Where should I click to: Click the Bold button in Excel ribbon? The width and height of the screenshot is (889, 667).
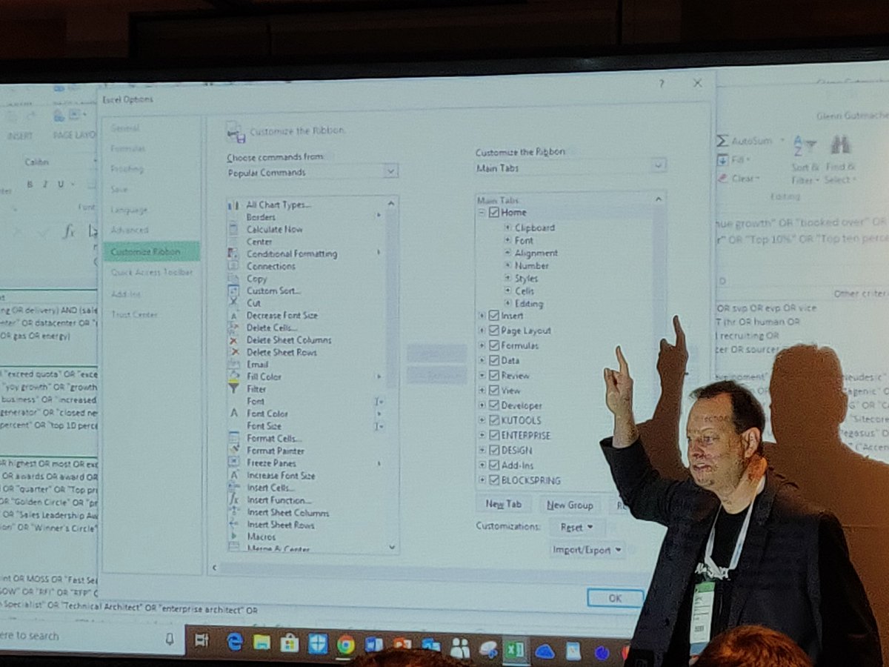click(x=31, y=185)
